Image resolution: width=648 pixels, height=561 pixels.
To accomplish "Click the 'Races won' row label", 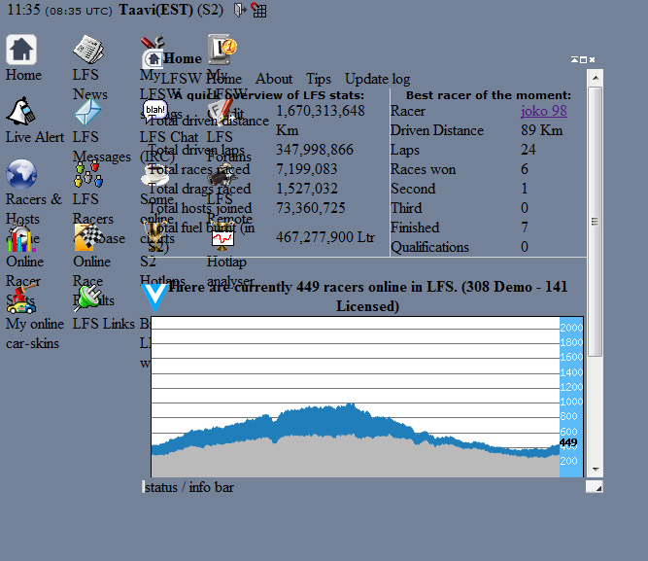I will pos(424,169).
